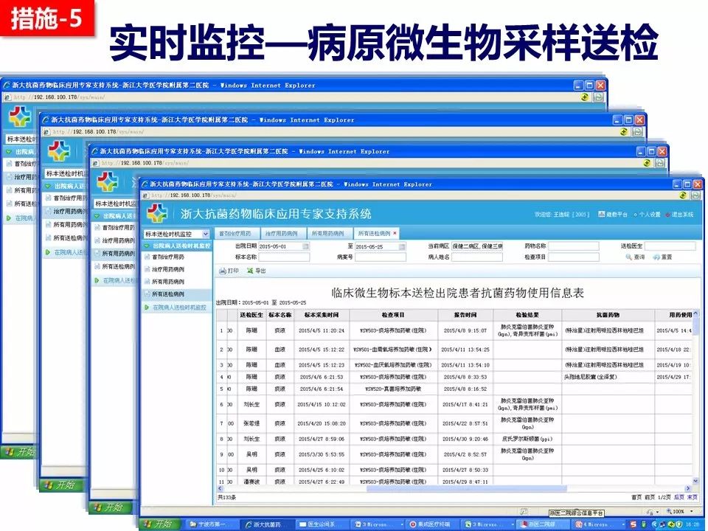Click the 报告时间 column header
Screen dimensions: 708x531
(x=465, y=315)
